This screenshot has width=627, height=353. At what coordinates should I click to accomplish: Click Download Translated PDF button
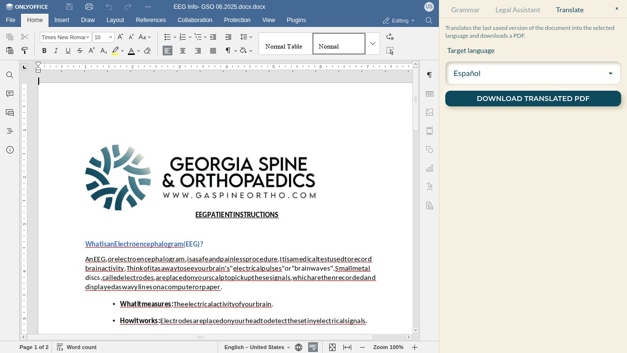point(533,99)
